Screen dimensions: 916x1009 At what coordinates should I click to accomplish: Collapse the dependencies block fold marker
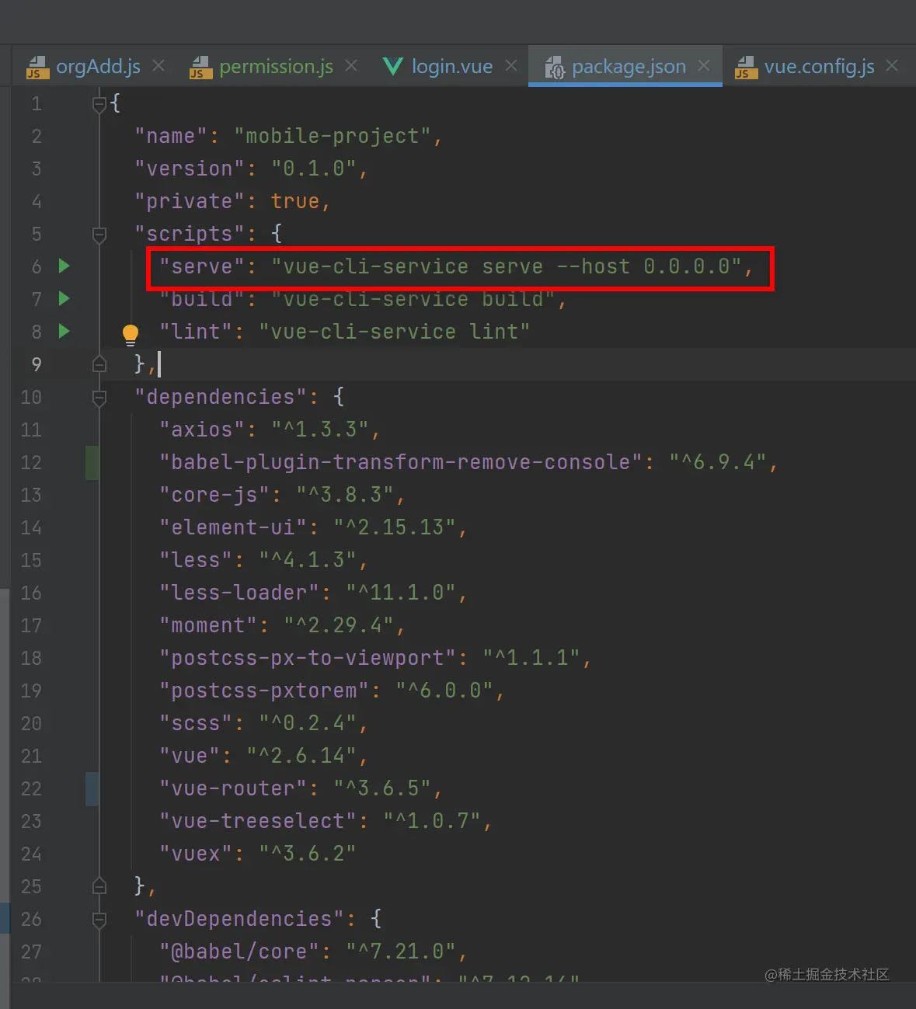point(99,397)
